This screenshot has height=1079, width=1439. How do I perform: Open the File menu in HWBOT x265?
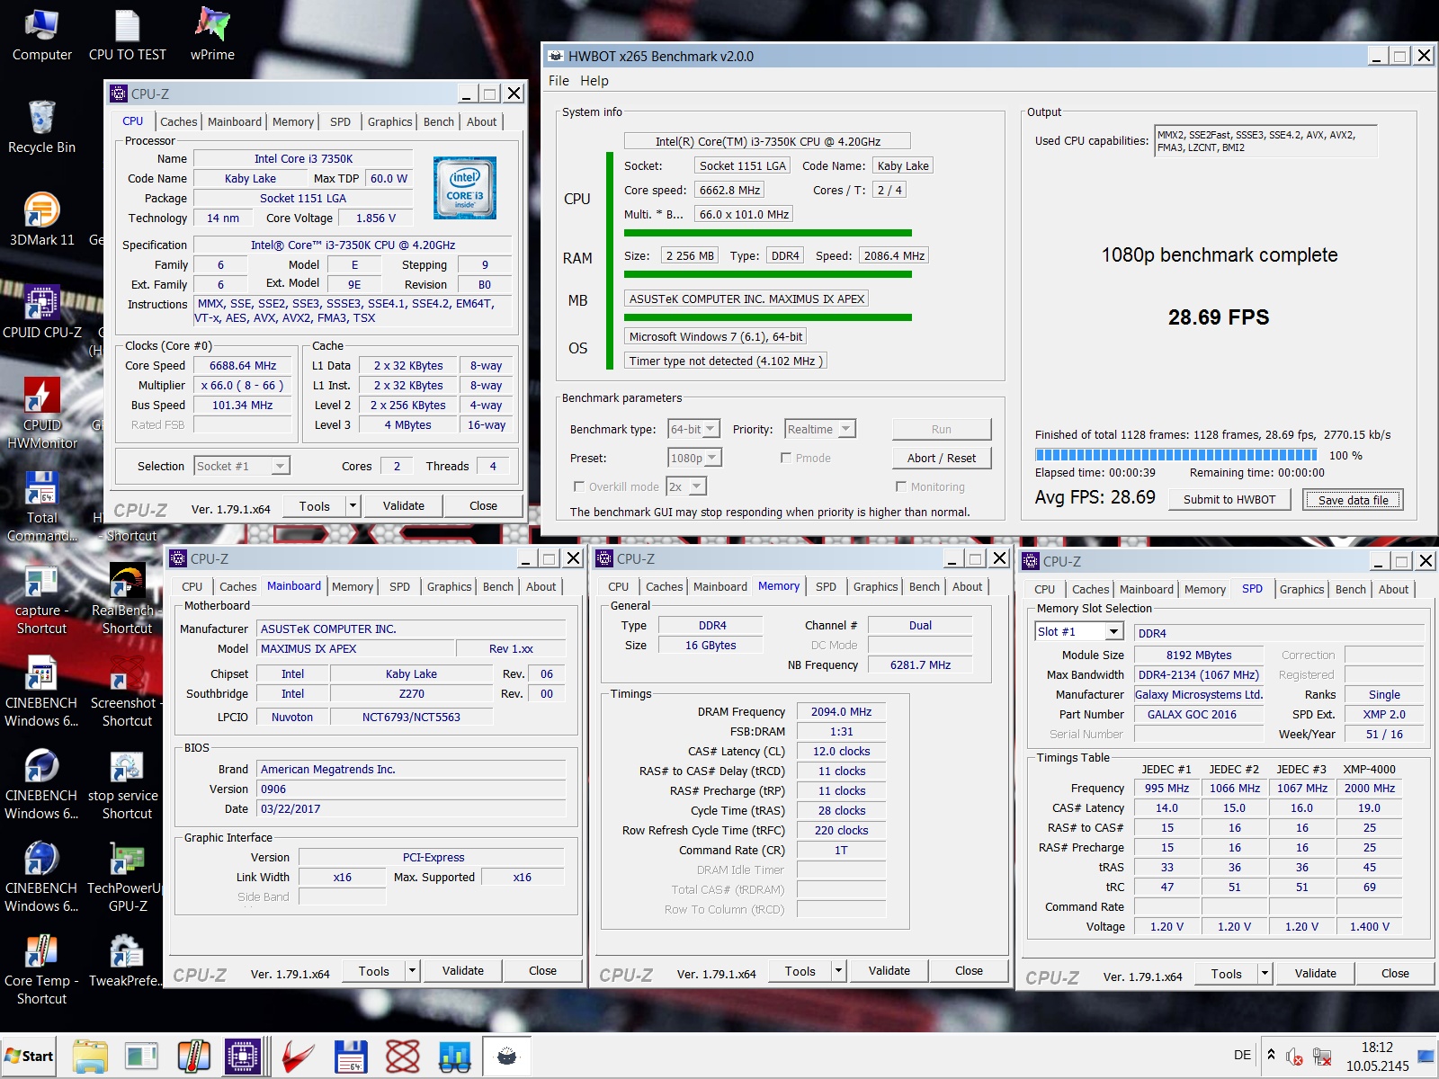pos(559,81)
